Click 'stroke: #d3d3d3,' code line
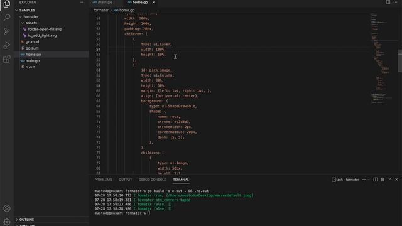This screenshot has height=226, width=402. click(x=175, y=122)
